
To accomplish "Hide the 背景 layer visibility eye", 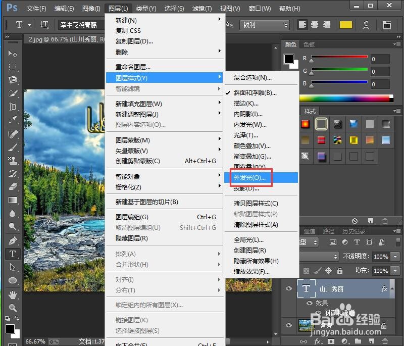I will 289,325.
